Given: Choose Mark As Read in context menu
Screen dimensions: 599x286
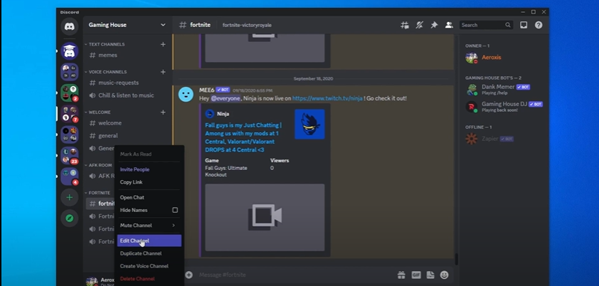Looking at the screenshot, I should click(149, 154).
